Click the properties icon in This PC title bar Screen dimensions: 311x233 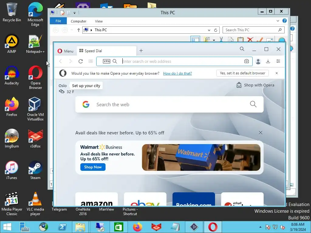(x=62, y=13)
